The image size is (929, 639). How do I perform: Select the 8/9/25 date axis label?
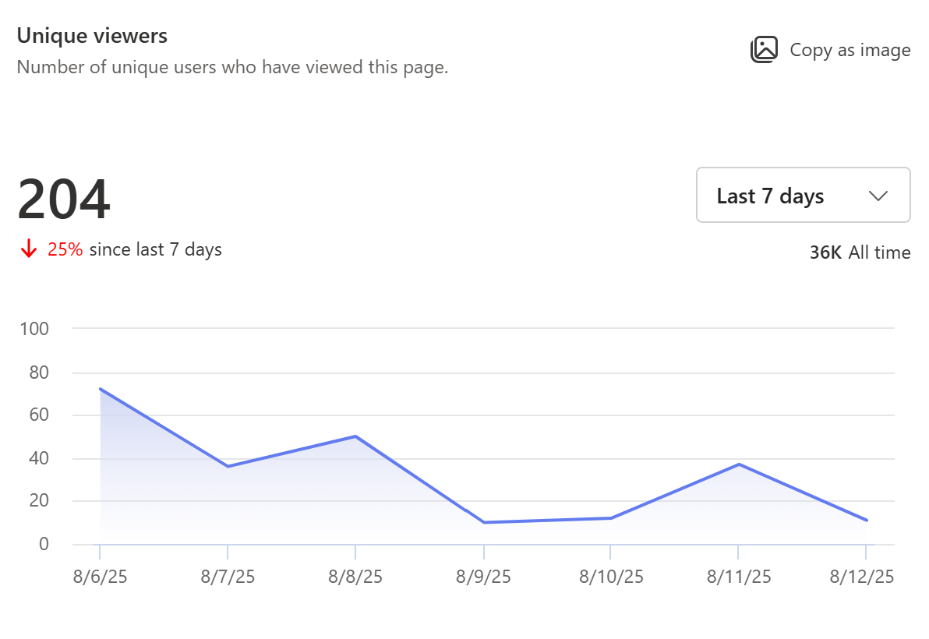484,577
